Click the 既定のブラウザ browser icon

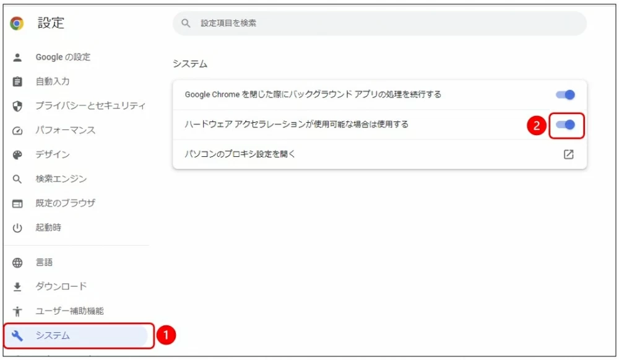point(16,203)
